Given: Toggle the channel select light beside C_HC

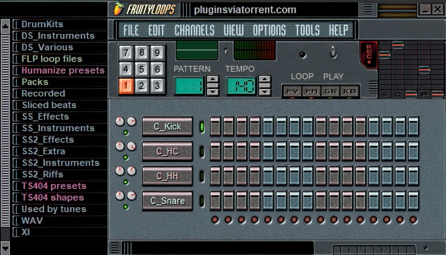Looking at the screenshot, I should tap(201, 151).
